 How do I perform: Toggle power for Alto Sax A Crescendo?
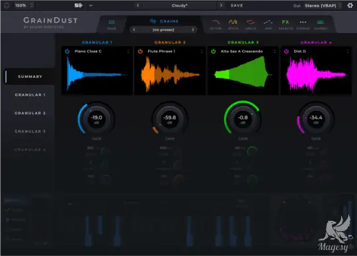coord(214,51)
